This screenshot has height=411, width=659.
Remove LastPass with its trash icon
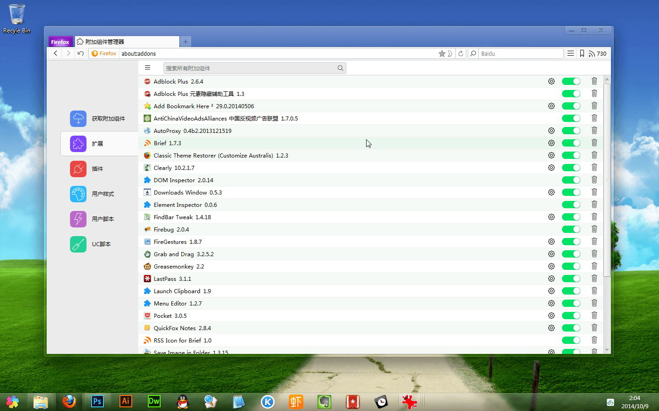click(594, 279)
